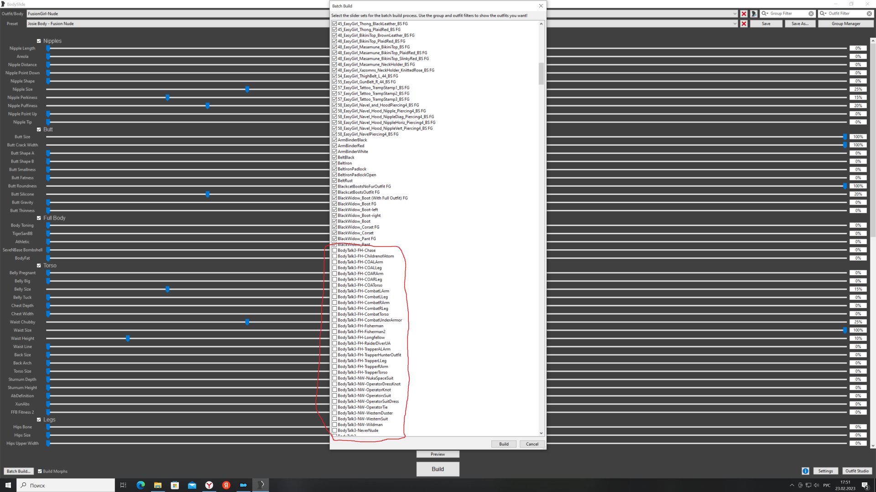Open the Group Filter search options arrow
The image size is (876, 492).
[765, 14]
